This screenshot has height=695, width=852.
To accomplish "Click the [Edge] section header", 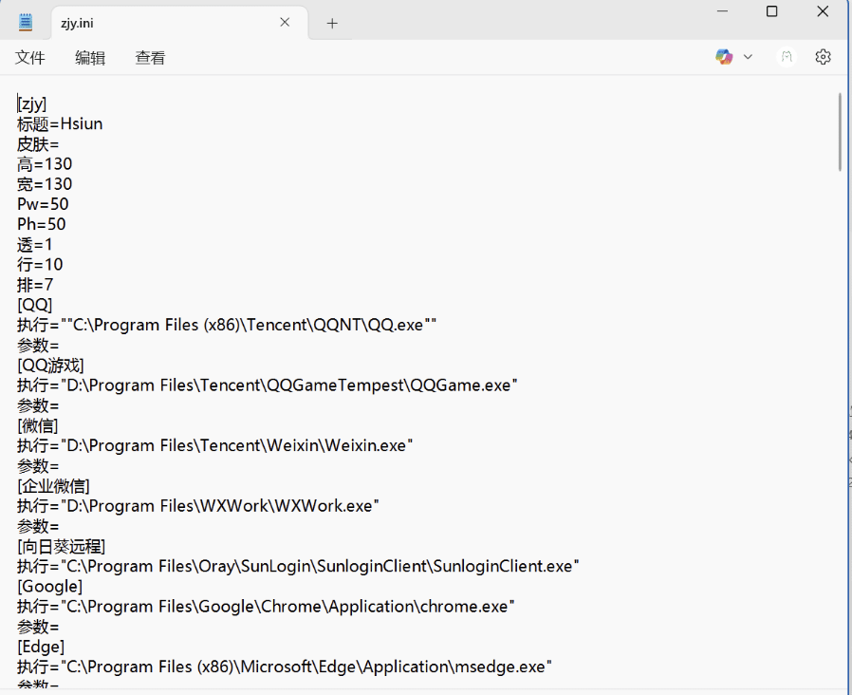I will click(x=38, y=646).
